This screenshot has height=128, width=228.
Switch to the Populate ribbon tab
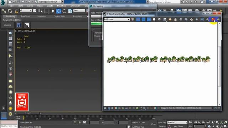tap(77, 16)
